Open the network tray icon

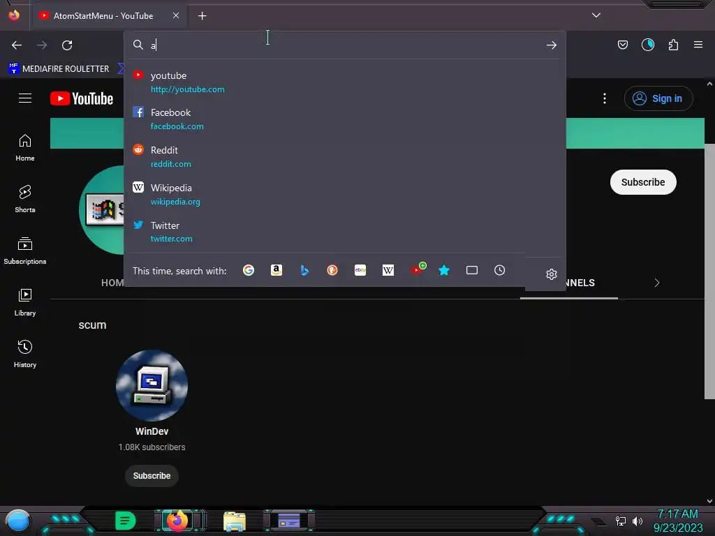[x=621, y=521]
